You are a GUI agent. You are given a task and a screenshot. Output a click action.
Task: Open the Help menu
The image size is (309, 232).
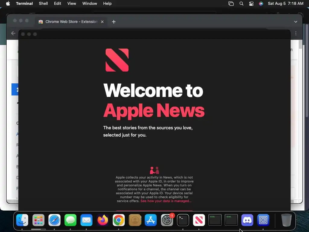tap(107, 4)
